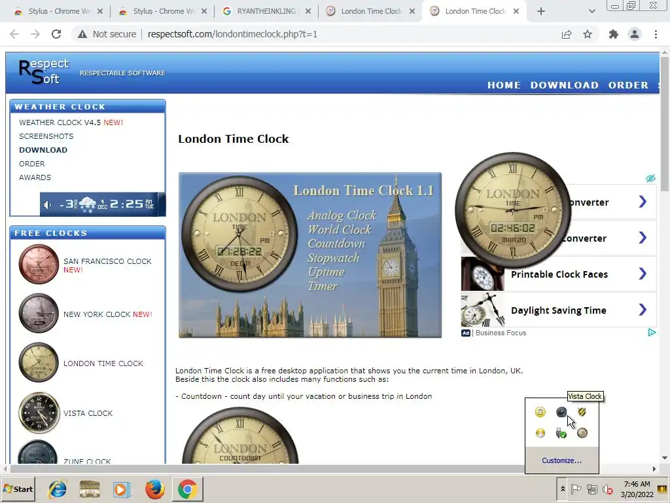
Task: Click the London Time Clock sidebar thumbnail
Action: 39,362
